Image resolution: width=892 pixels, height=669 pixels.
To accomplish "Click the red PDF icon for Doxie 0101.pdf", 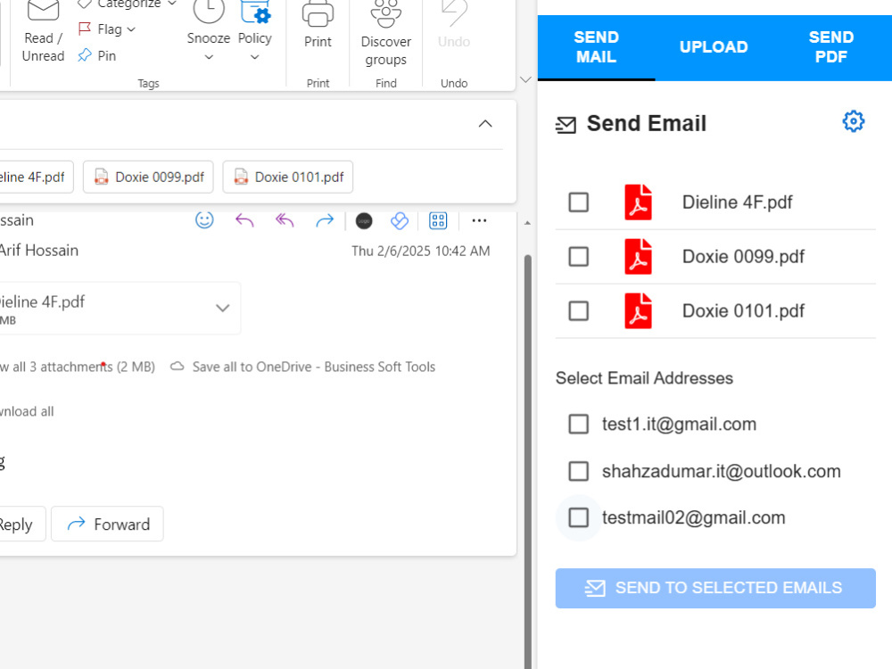I will click(x=639, y=311).
